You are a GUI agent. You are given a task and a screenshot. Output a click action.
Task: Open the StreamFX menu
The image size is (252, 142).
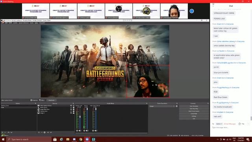pos(42,23)
